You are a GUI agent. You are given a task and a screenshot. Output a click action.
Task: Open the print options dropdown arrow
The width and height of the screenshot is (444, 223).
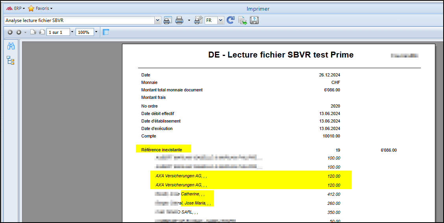pos(189,20)
